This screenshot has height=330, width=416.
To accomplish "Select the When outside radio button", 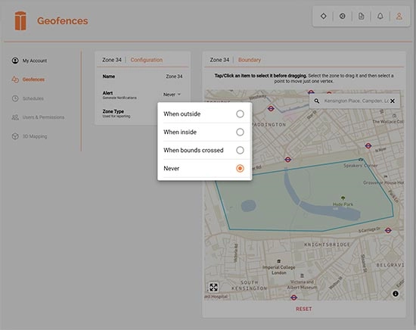I will click(240, 114).
